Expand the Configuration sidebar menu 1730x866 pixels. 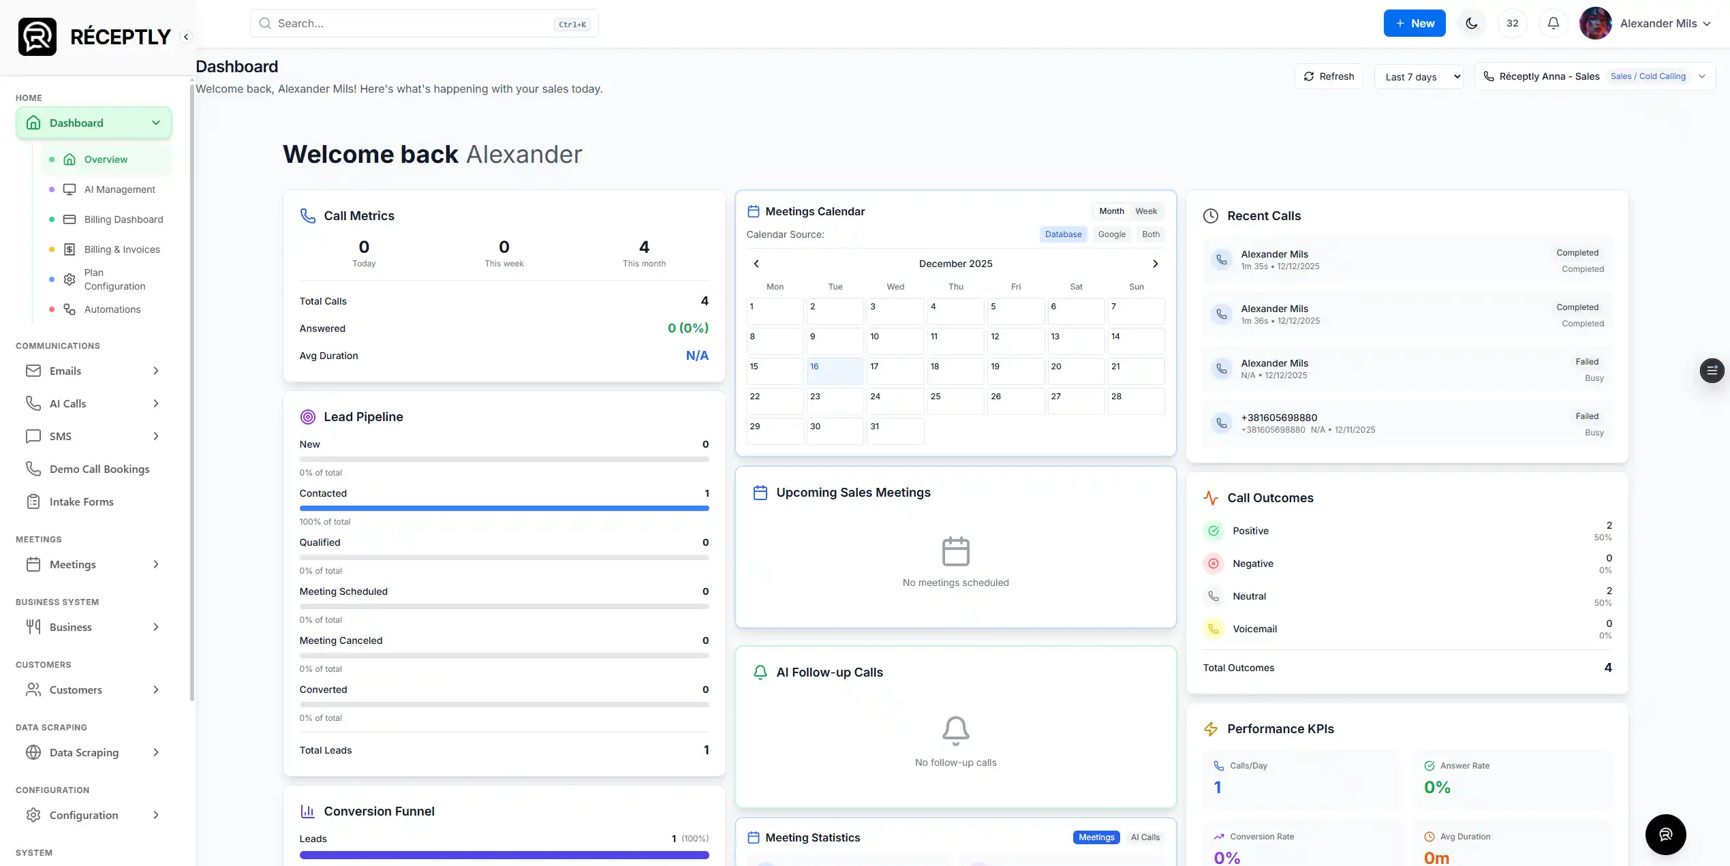(x=94, y=815)
